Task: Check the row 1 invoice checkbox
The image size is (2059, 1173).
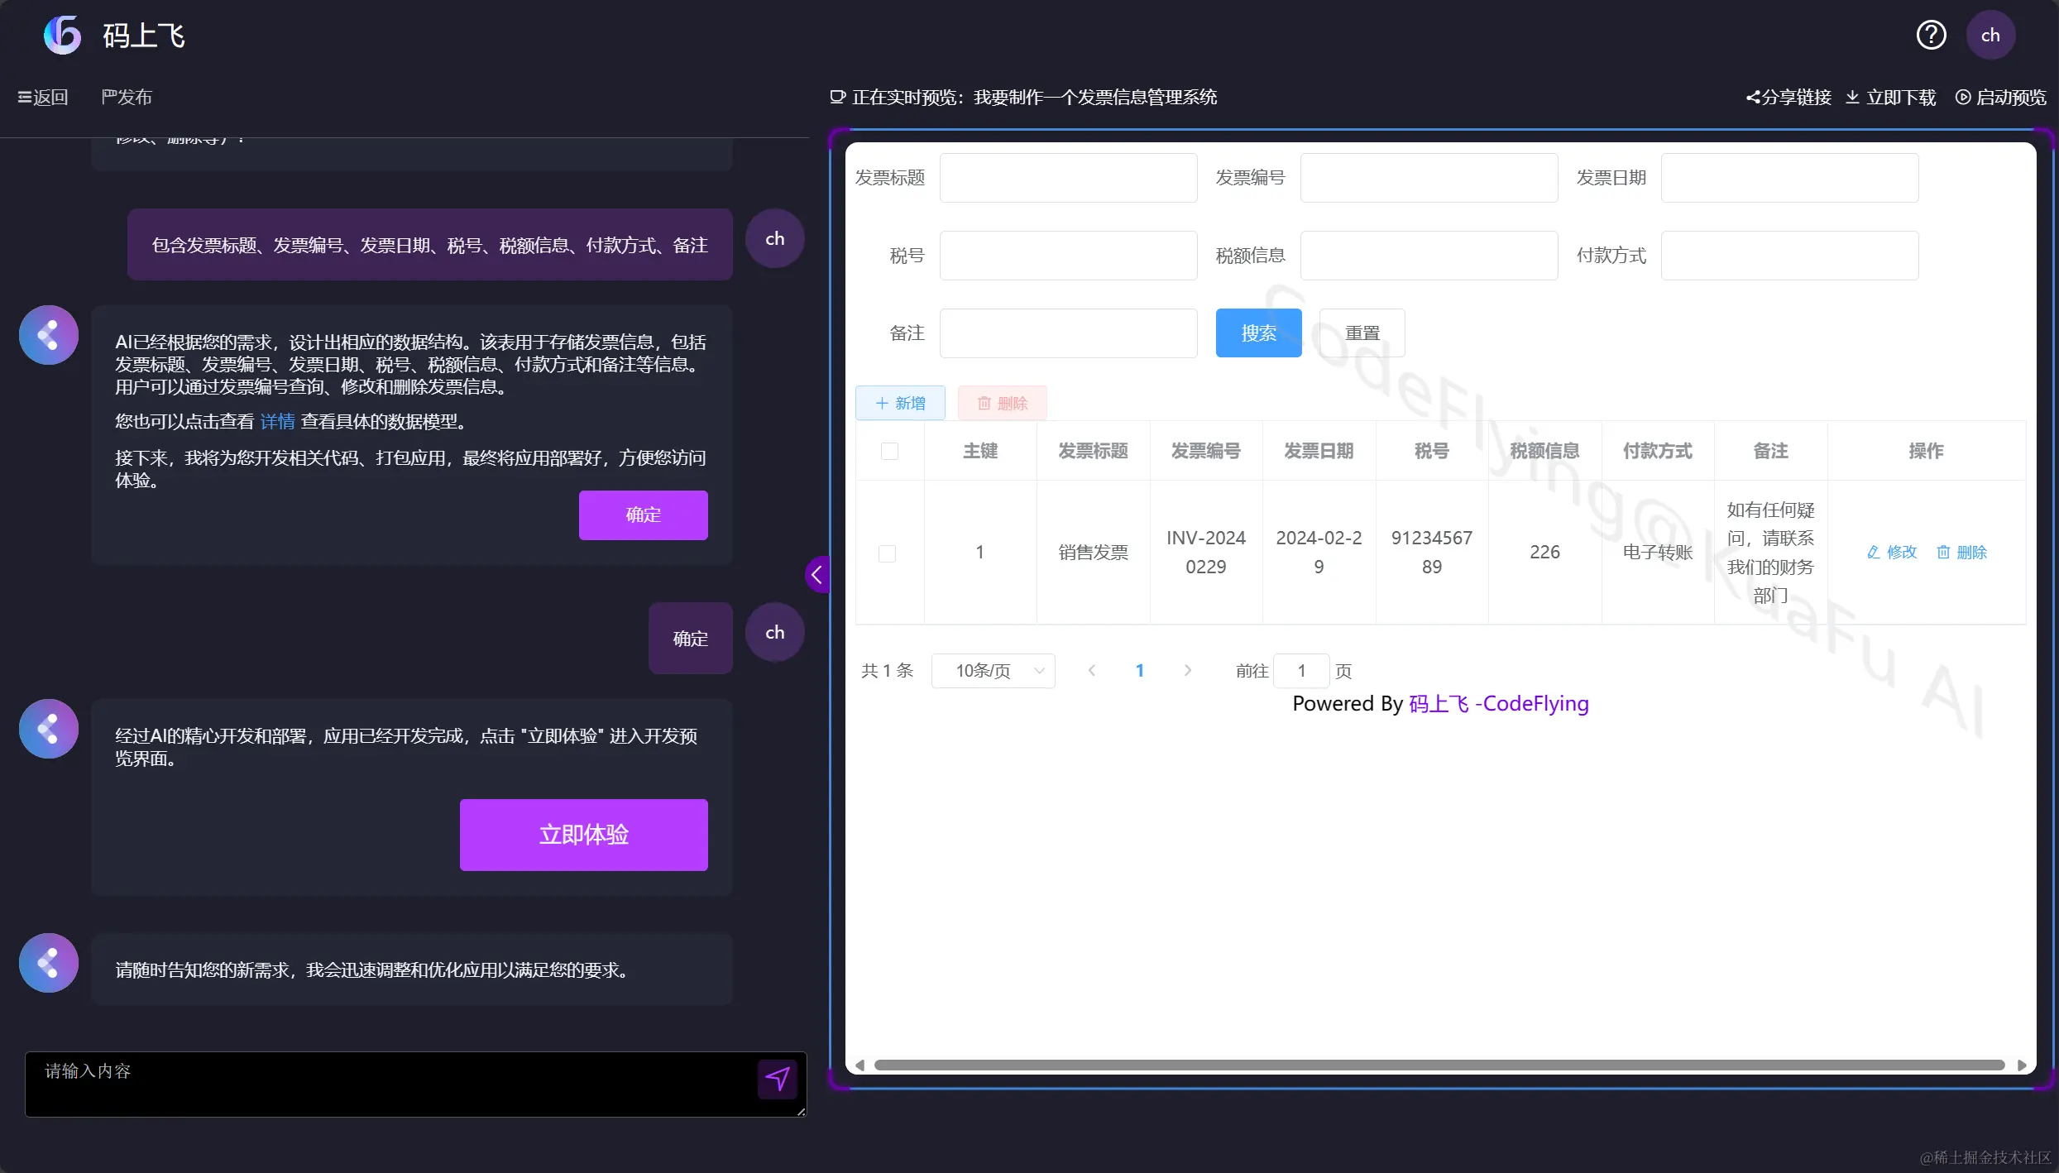Action: click(887, 553)
